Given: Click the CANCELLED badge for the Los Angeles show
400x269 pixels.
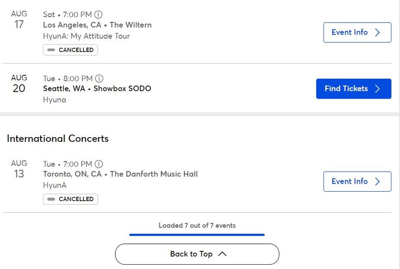Looking at the screenshot, I should click(70, 50).
